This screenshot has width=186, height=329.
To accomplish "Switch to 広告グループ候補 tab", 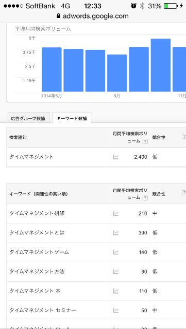I will [28, 118].
